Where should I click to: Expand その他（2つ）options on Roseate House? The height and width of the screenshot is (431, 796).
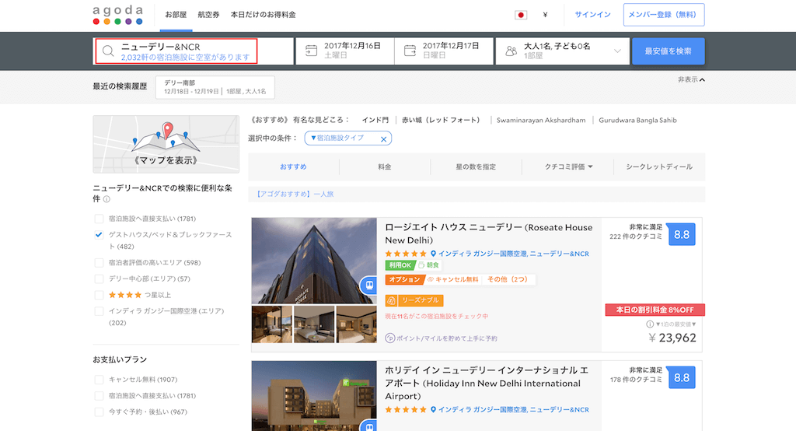coord(507,279)
